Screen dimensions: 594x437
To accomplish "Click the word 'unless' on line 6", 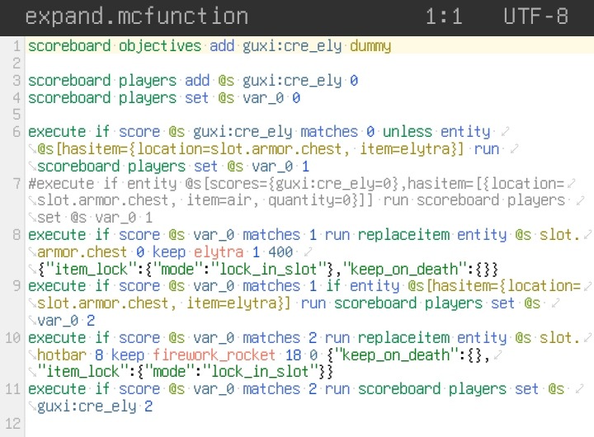I will point(408,132).
